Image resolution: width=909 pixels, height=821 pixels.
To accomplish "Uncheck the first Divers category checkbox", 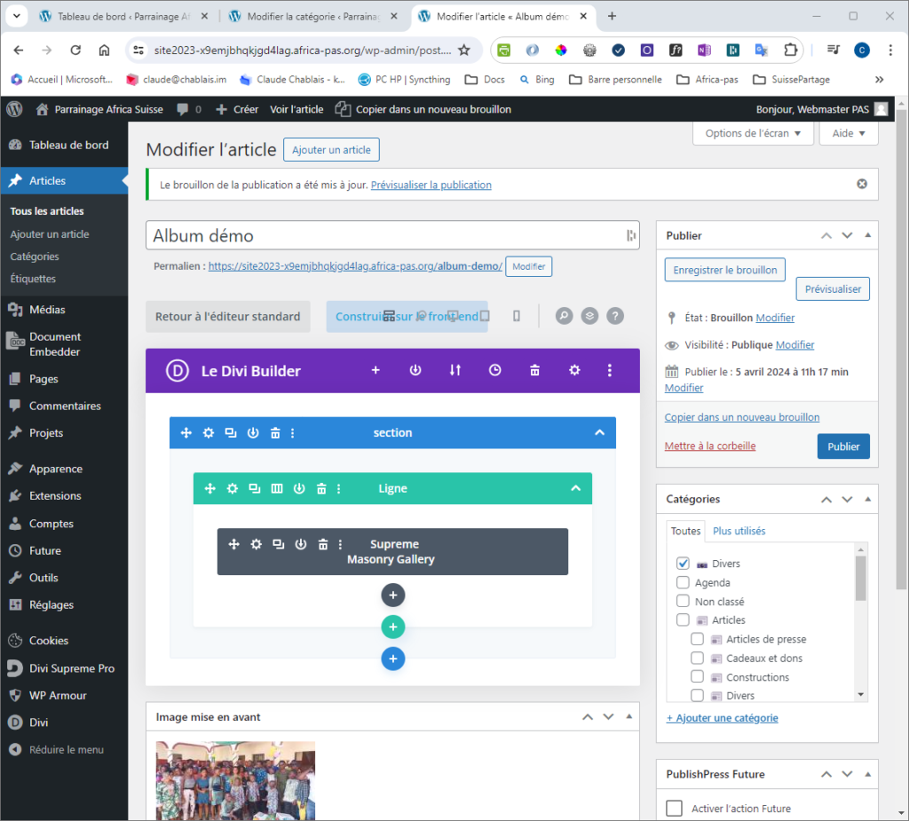I will (683, 564).
